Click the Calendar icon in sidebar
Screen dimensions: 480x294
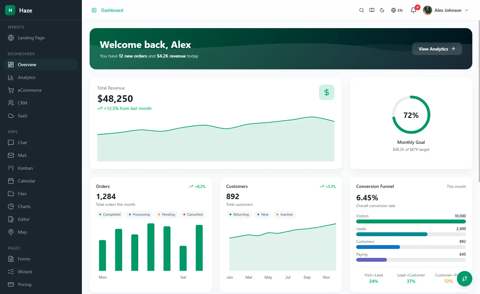coord(11,181)
